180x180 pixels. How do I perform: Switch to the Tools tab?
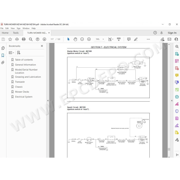click(x=16, y=33)
